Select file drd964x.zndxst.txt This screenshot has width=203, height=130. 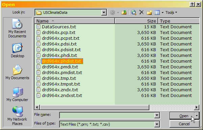coord(62,95)
